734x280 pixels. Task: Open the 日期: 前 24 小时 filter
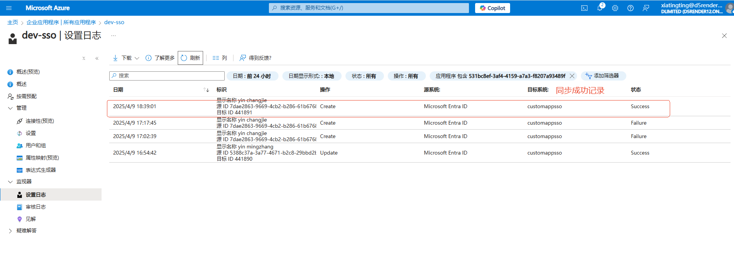coord(252,76)
